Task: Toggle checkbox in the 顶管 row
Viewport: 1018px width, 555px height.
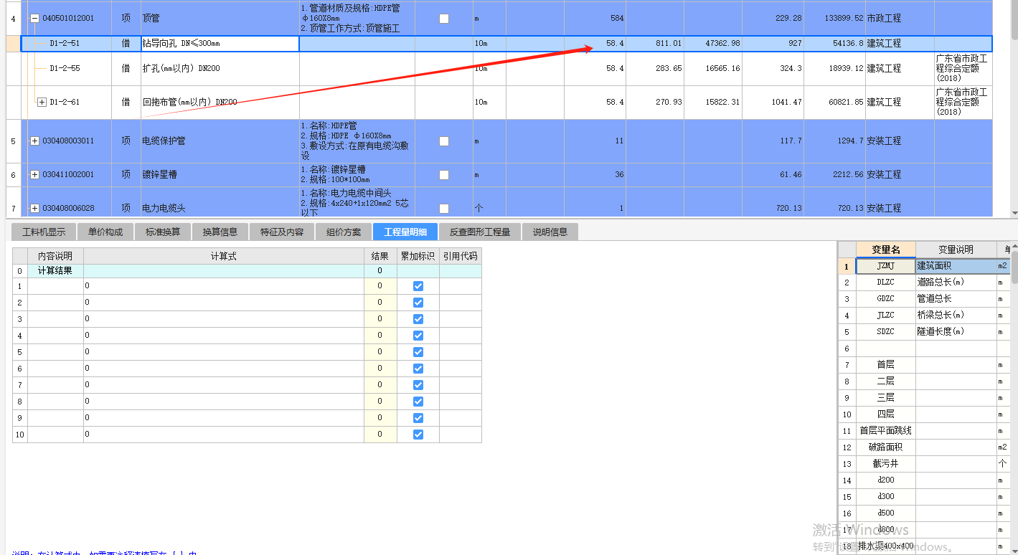Action: (x=444, y=19)
